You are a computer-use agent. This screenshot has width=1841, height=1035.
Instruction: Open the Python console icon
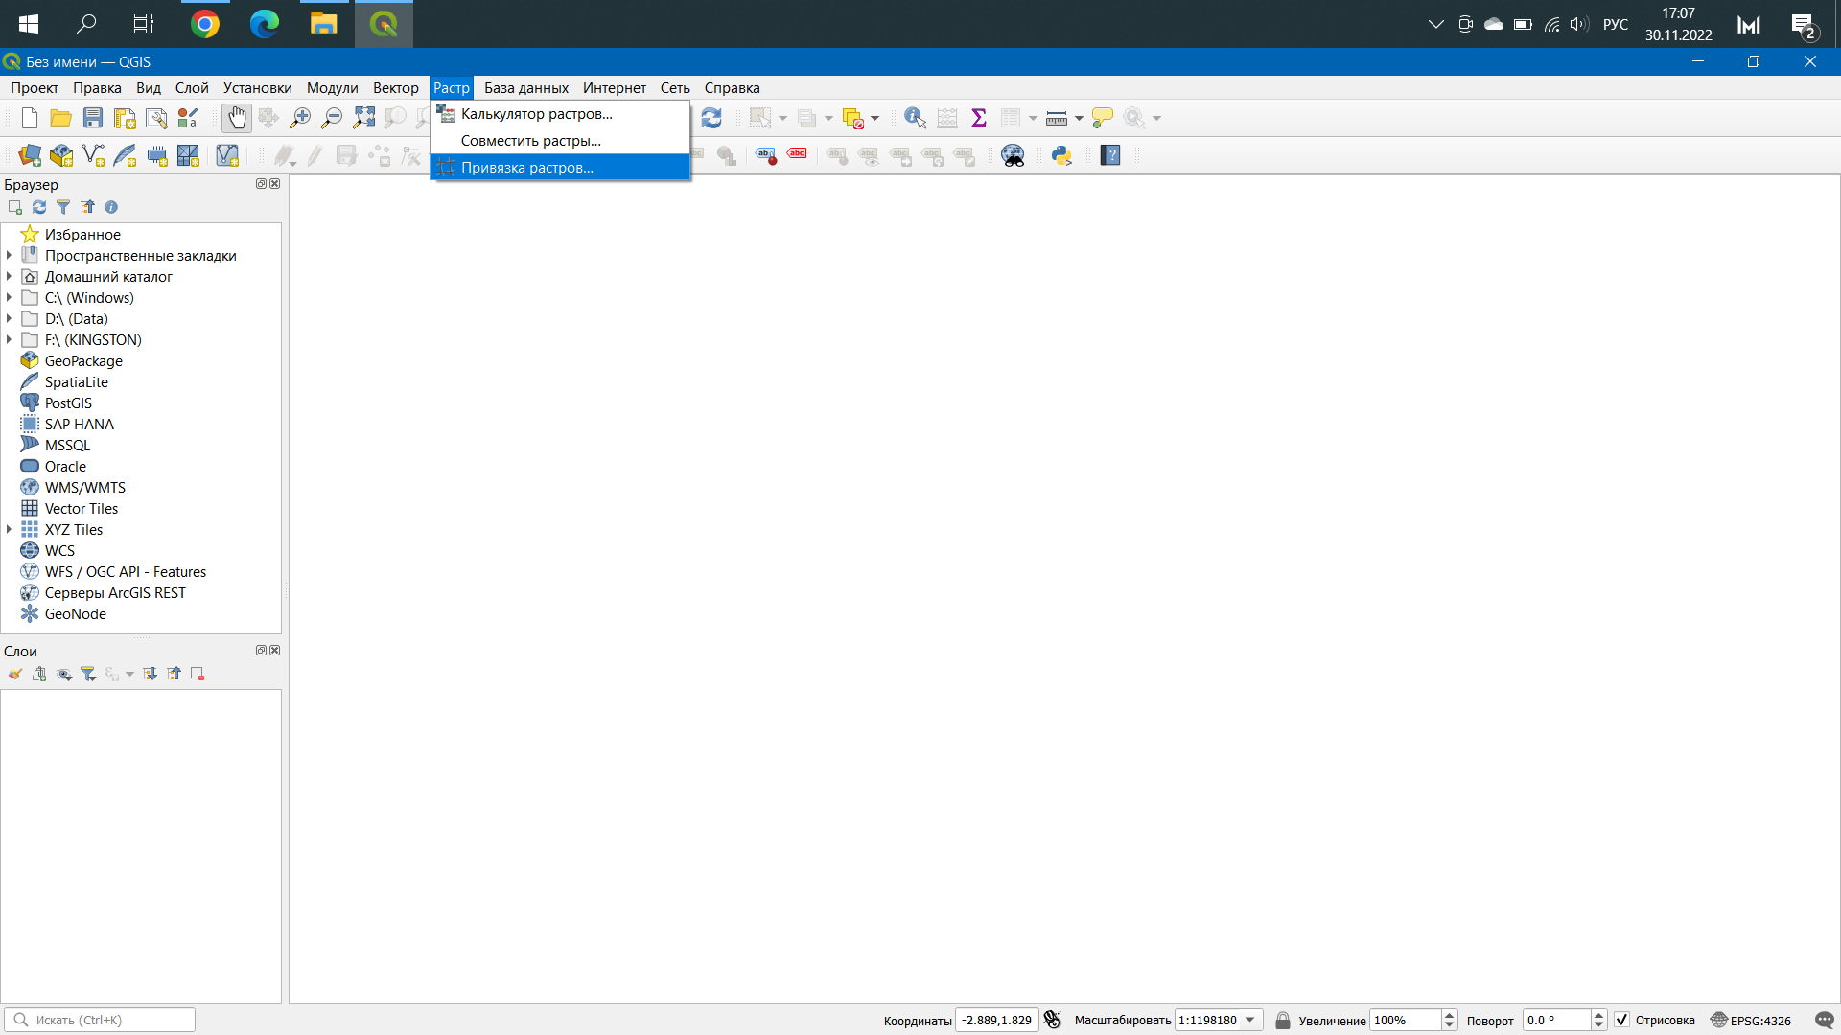pos(1061,155)
